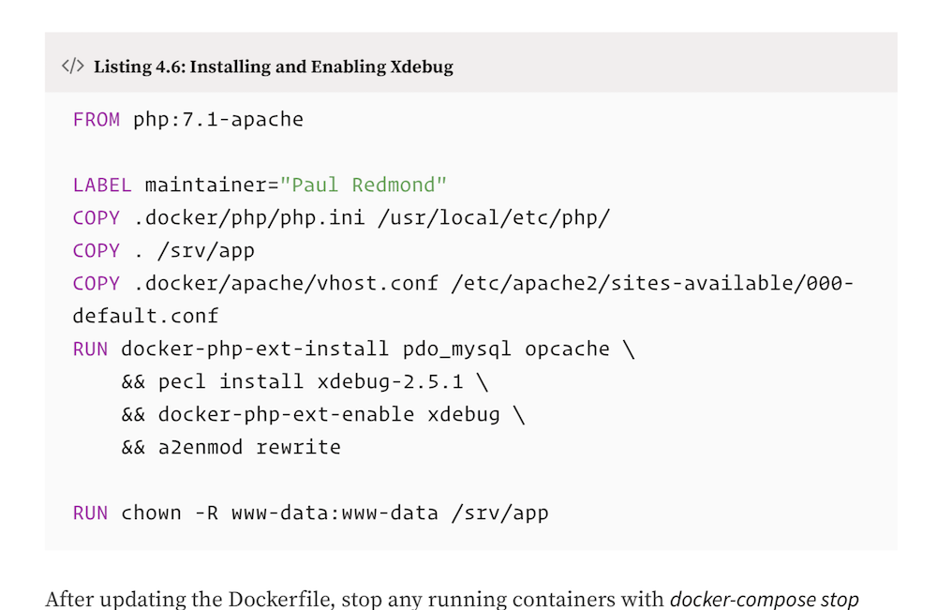Click the www-data:www-data owner text
The height and width of the screenshot is (610, 937).
point(335,513)
